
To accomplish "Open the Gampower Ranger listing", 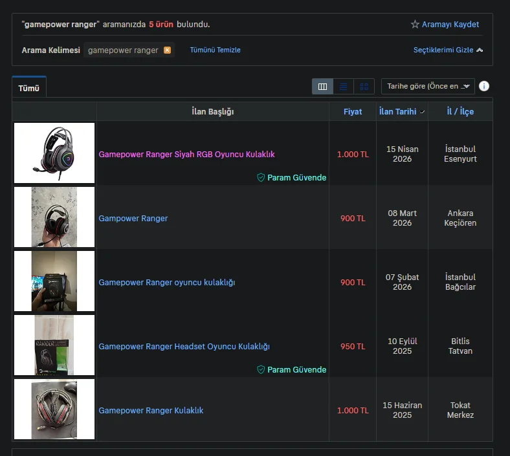I will (133, 219).
